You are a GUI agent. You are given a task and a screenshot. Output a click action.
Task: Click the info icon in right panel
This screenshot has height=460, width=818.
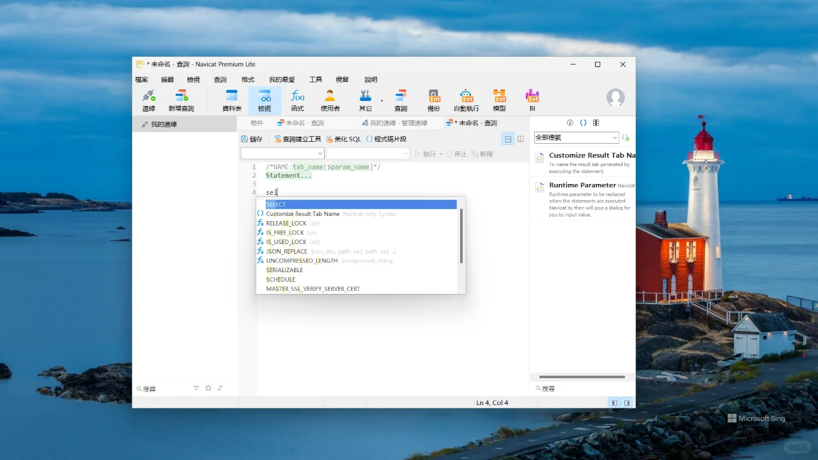(x=570, y=123)
